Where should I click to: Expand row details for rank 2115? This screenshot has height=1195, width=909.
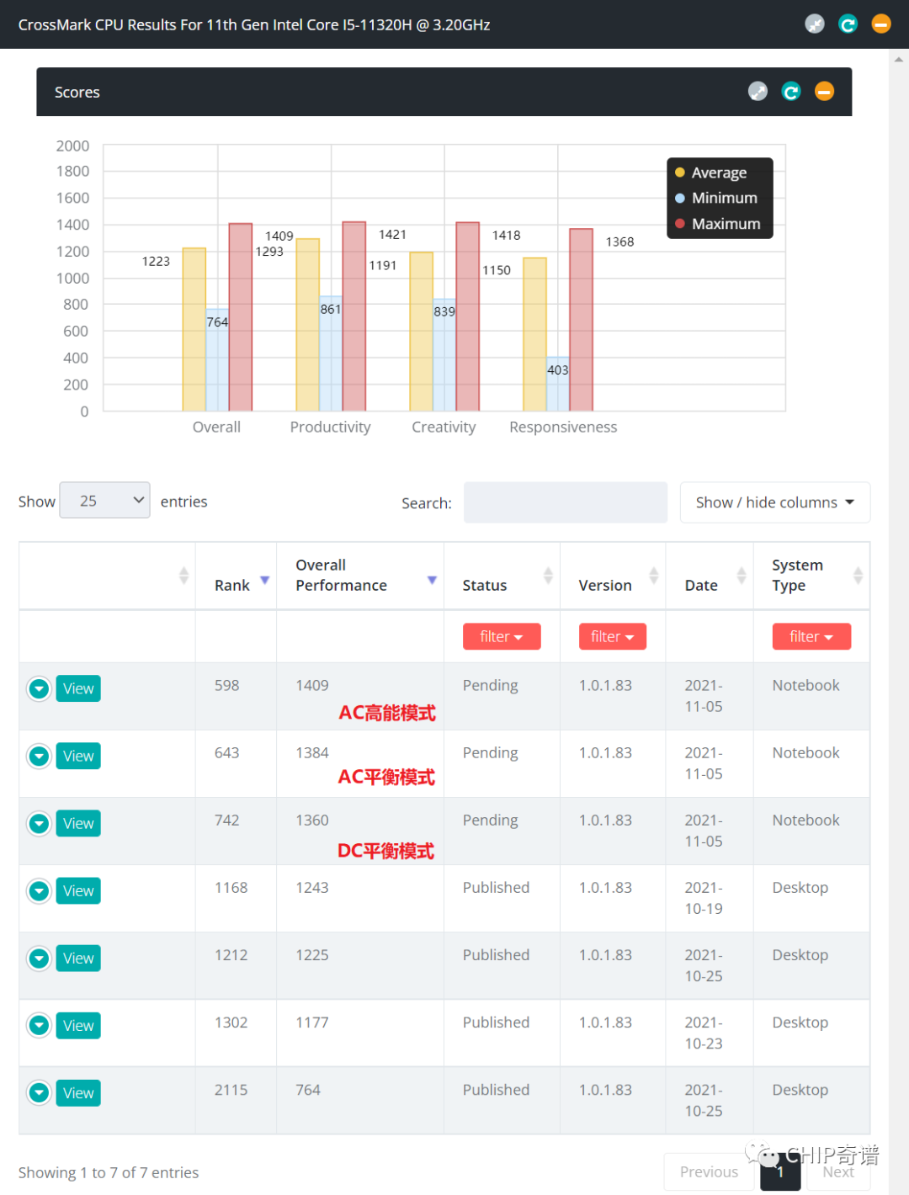coord(39,1092)
